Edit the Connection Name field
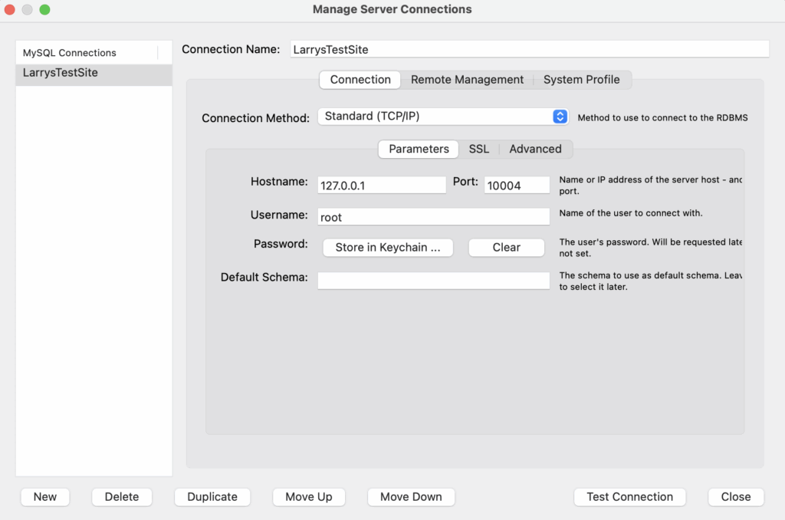The width and height of the screenshot is (785, 520). pyautogui.click(x=529, y=50)
